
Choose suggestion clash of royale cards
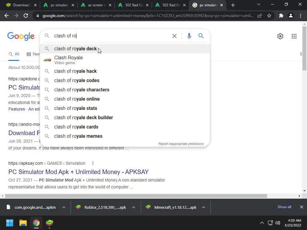coord(125,127)
